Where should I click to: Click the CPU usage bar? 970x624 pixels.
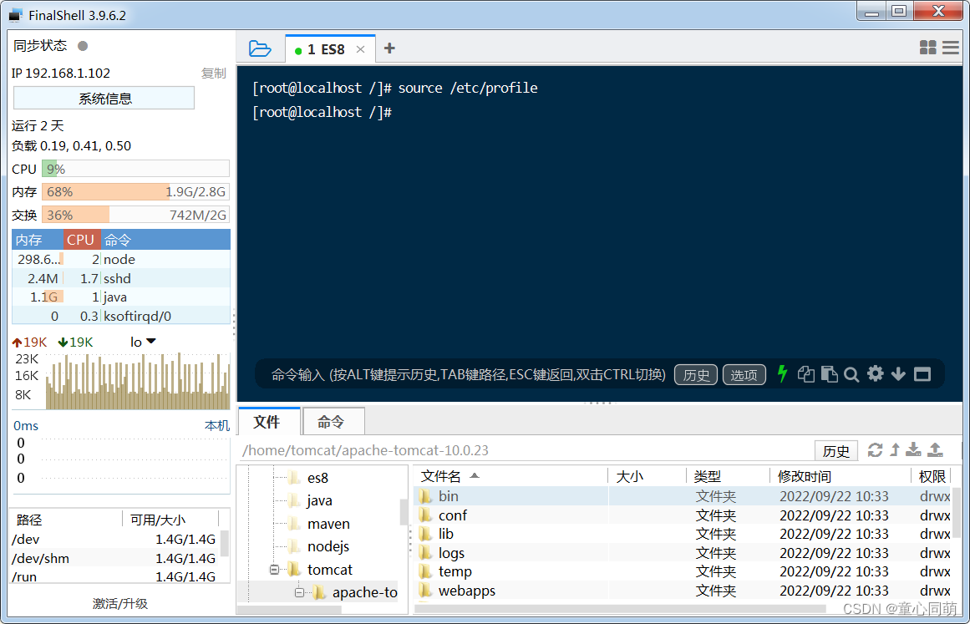pyautogui.click(x=135, y=169)
